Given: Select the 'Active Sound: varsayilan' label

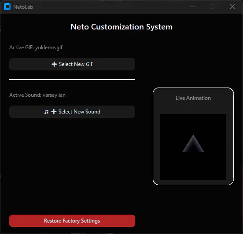Looking at the screenshot, I should [37, 95].
